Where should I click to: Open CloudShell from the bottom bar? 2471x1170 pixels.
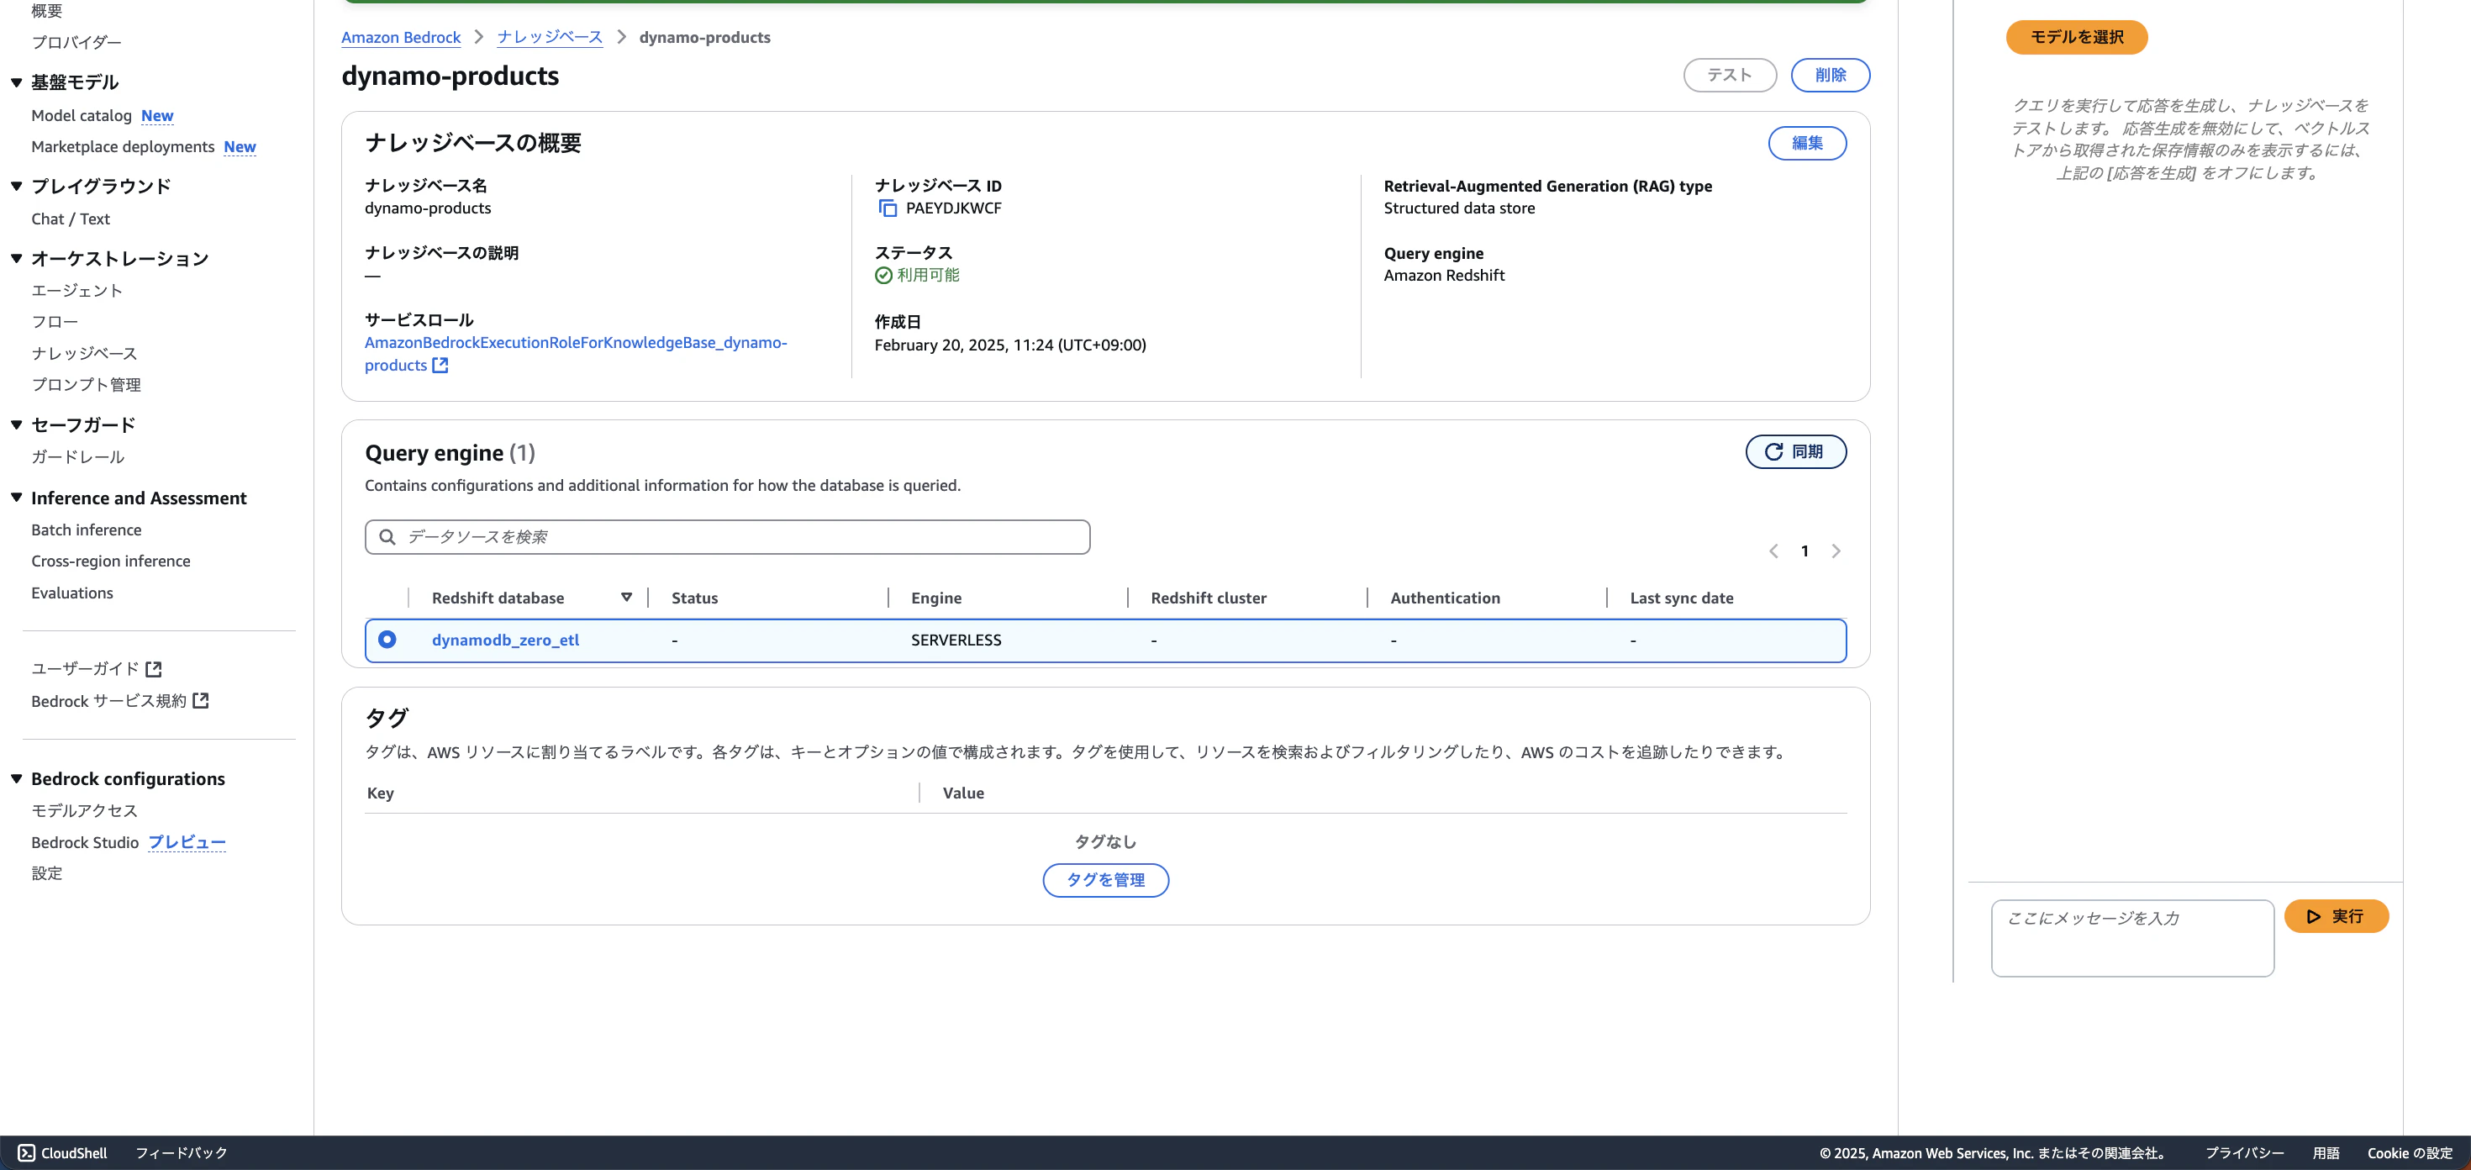point(61,1152)
